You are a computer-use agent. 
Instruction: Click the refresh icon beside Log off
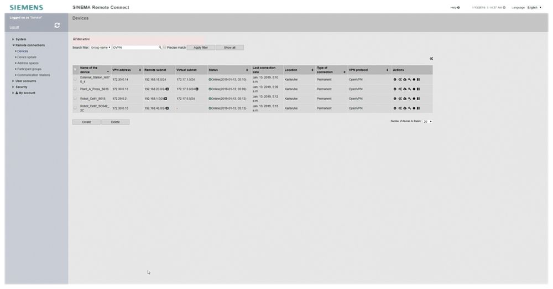[x=58, y=25]
